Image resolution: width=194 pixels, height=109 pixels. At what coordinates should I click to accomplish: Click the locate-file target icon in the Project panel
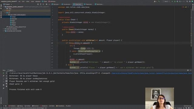pyautogui.click(x=38, y=4)
